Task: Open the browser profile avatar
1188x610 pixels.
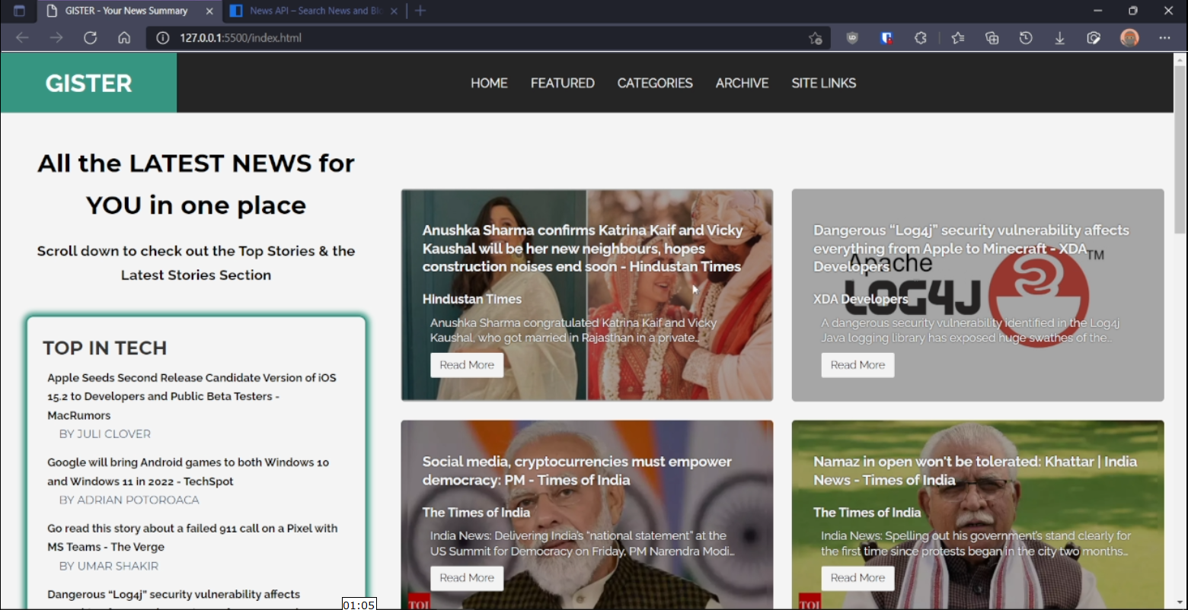Action: tap(1129, 38)
